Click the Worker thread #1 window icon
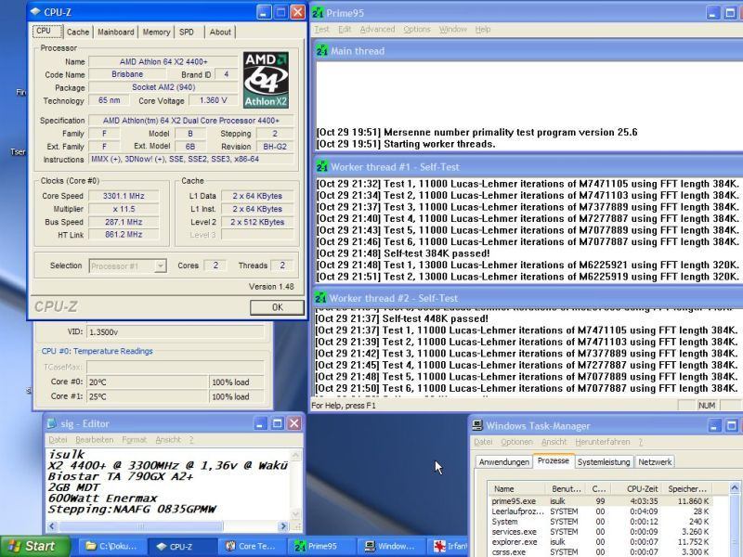This screenshot has height=557, width=743. pyautogui.click(x=322, y=166)
